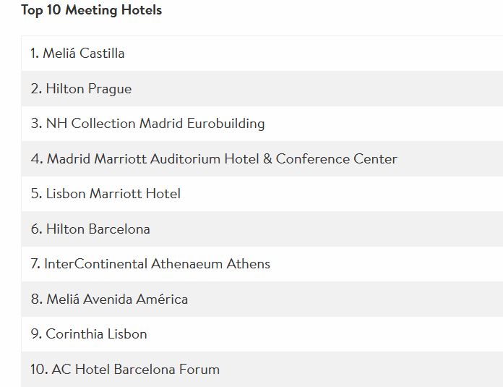Click the number 4 rank marker
This screenshot has width=503, height=387.
37,158
